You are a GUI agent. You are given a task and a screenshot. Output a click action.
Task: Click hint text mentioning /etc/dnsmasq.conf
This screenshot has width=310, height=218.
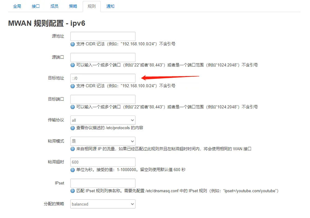point(177,191)
